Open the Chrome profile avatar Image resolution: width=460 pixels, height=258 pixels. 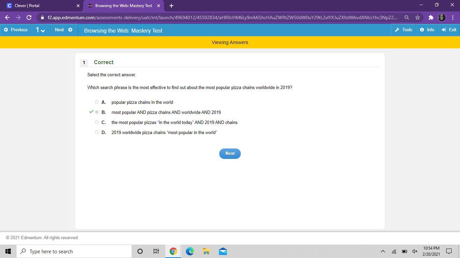tap(442, 17)
